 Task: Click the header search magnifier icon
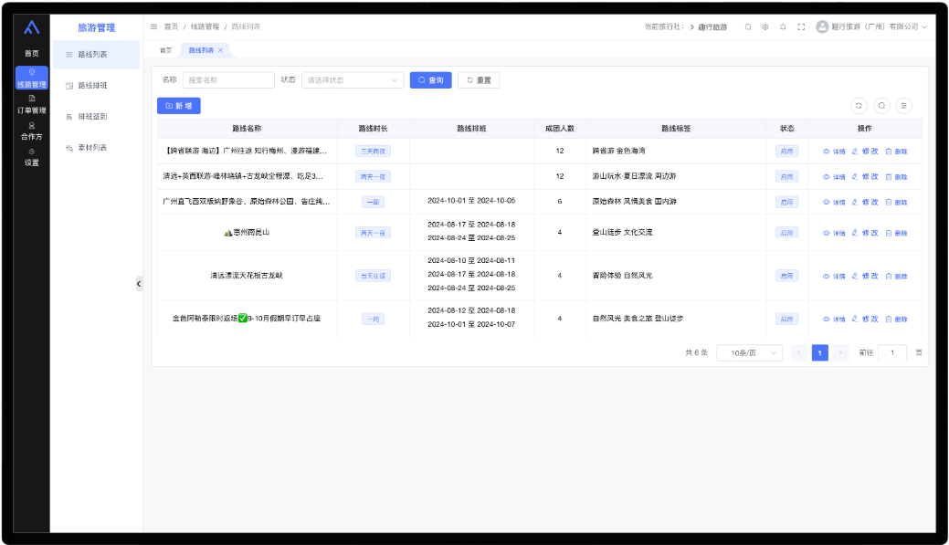click(748, 27)
